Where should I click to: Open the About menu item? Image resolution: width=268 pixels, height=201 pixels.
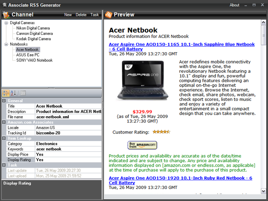(x=234, y=5)
